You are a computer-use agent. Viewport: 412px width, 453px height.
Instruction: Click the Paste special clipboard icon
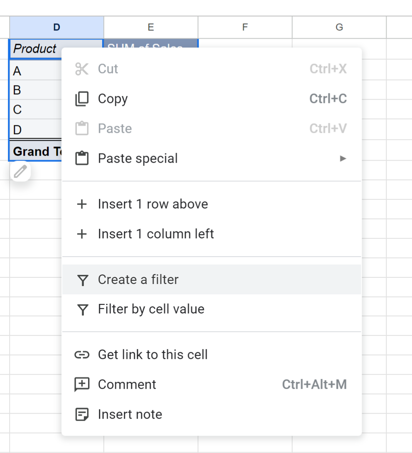[82, 158]
